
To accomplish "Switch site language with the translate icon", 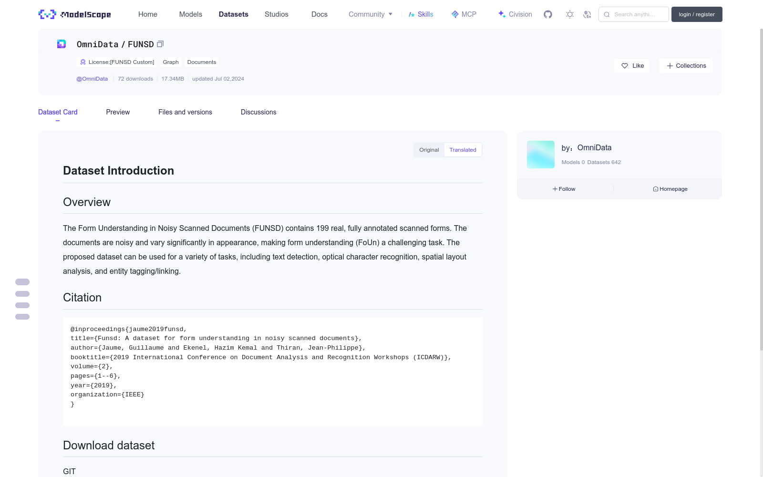I will pyautogui.click(x=587, y=14).
